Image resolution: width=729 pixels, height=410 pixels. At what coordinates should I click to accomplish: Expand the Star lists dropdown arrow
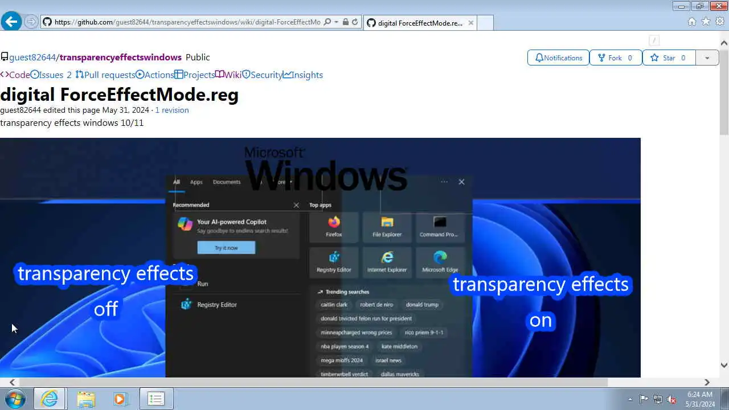707,58
